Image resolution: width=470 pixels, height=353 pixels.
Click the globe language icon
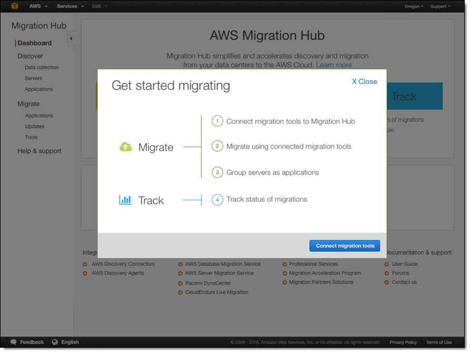click(55, 342)
